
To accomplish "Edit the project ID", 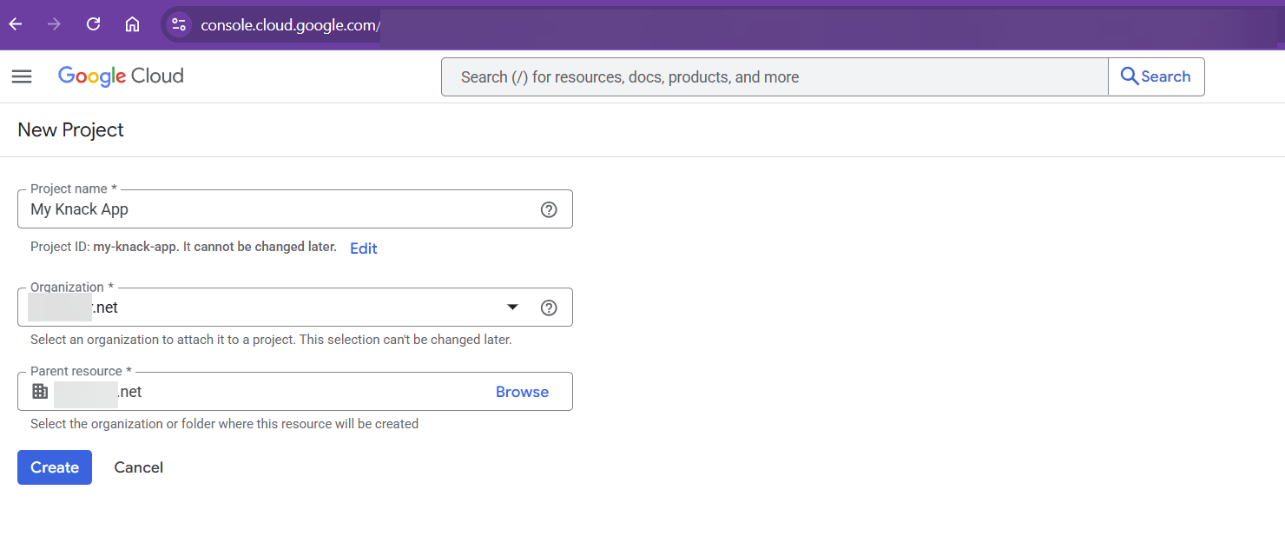I will [x=364, y=248].
